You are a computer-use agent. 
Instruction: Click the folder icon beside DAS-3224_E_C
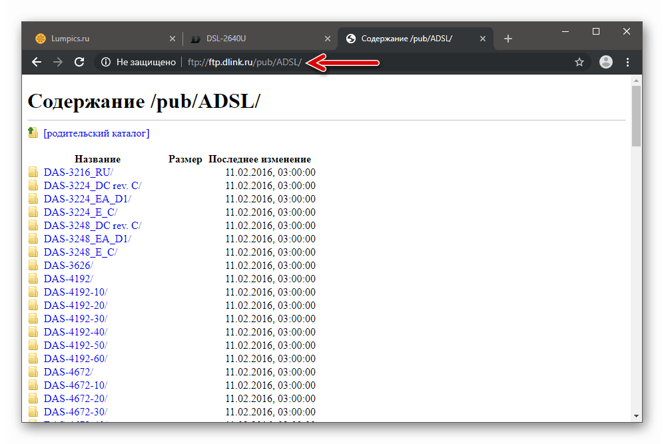click(x=33, y=212)
